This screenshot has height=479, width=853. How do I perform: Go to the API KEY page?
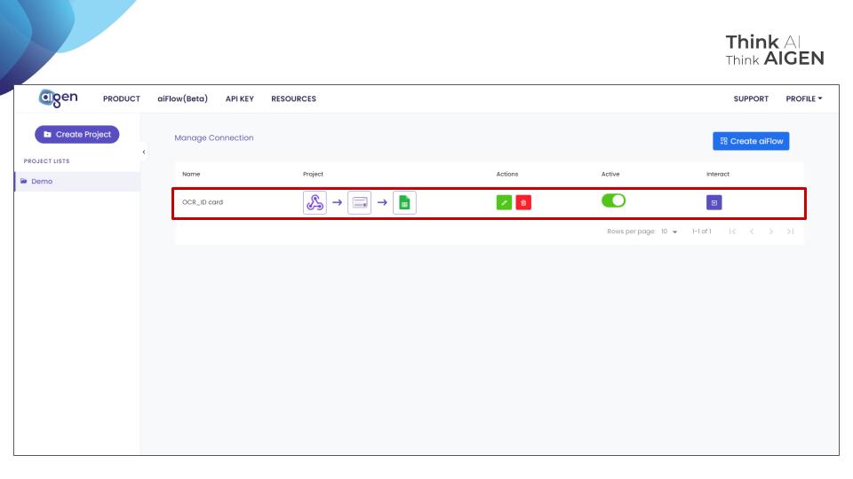[x=240, y=98]
